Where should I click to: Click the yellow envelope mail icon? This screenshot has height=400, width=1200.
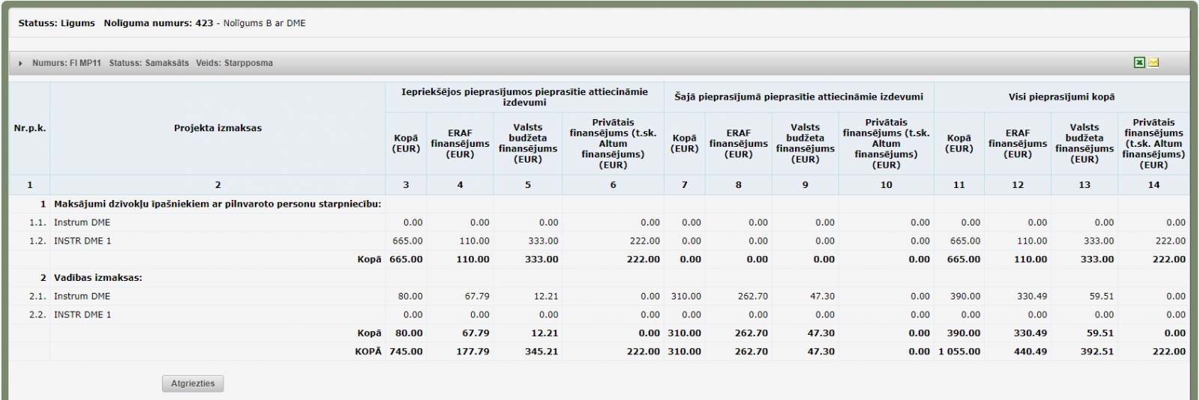point(1153,63)
